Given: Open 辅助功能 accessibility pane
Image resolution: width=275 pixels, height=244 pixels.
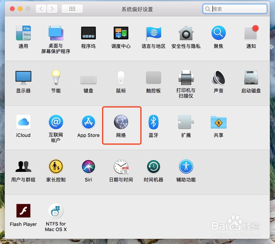Looking at the screenshot, I should 186,166.
